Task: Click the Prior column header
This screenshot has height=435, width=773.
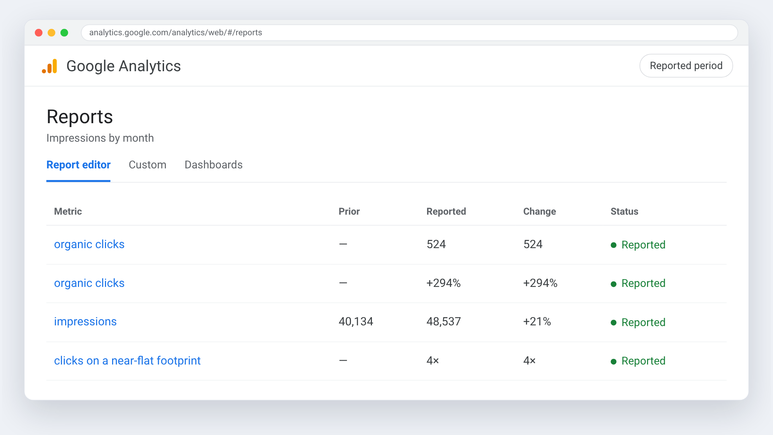Action: tap(349, 211)
